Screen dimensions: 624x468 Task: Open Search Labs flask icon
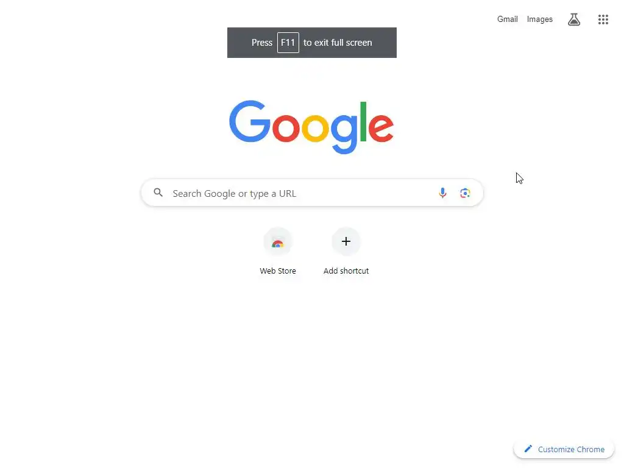click(573, 19)
